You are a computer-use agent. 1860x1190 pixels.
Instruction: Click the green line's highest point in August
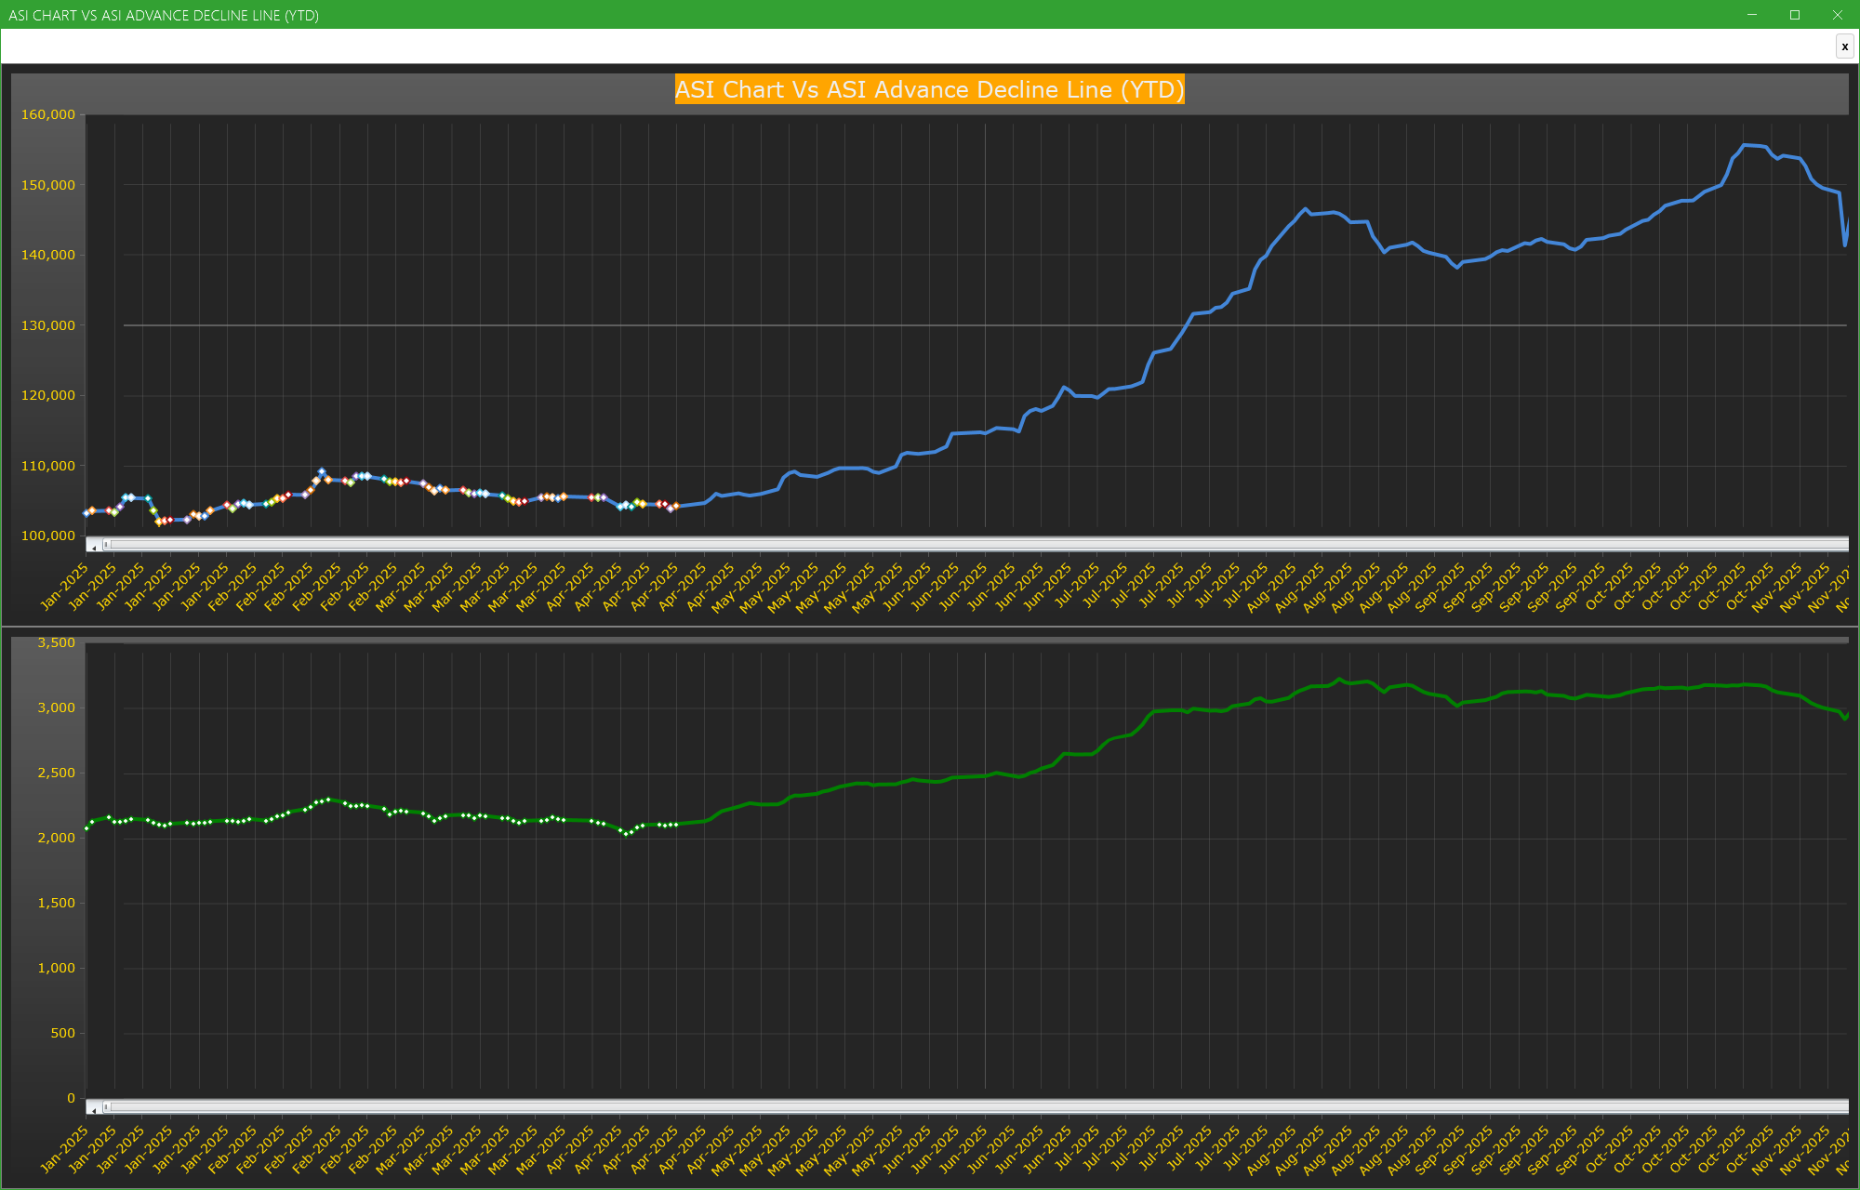(x=1339, y=680)
